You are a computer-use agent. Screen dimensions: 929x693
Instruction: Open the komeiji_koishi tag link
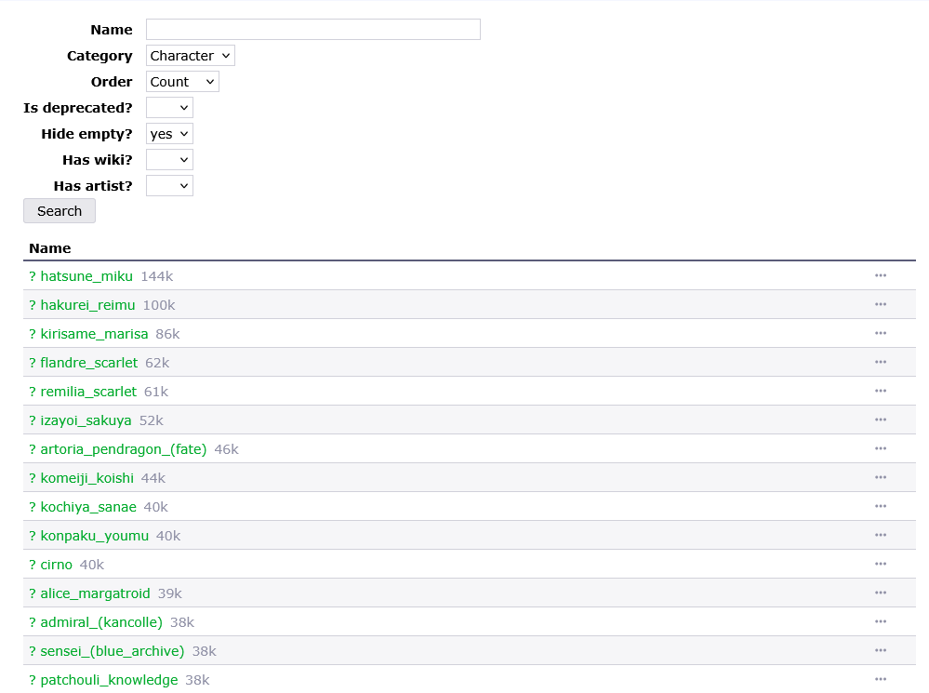pyautogui.click(x=87, y=478)
